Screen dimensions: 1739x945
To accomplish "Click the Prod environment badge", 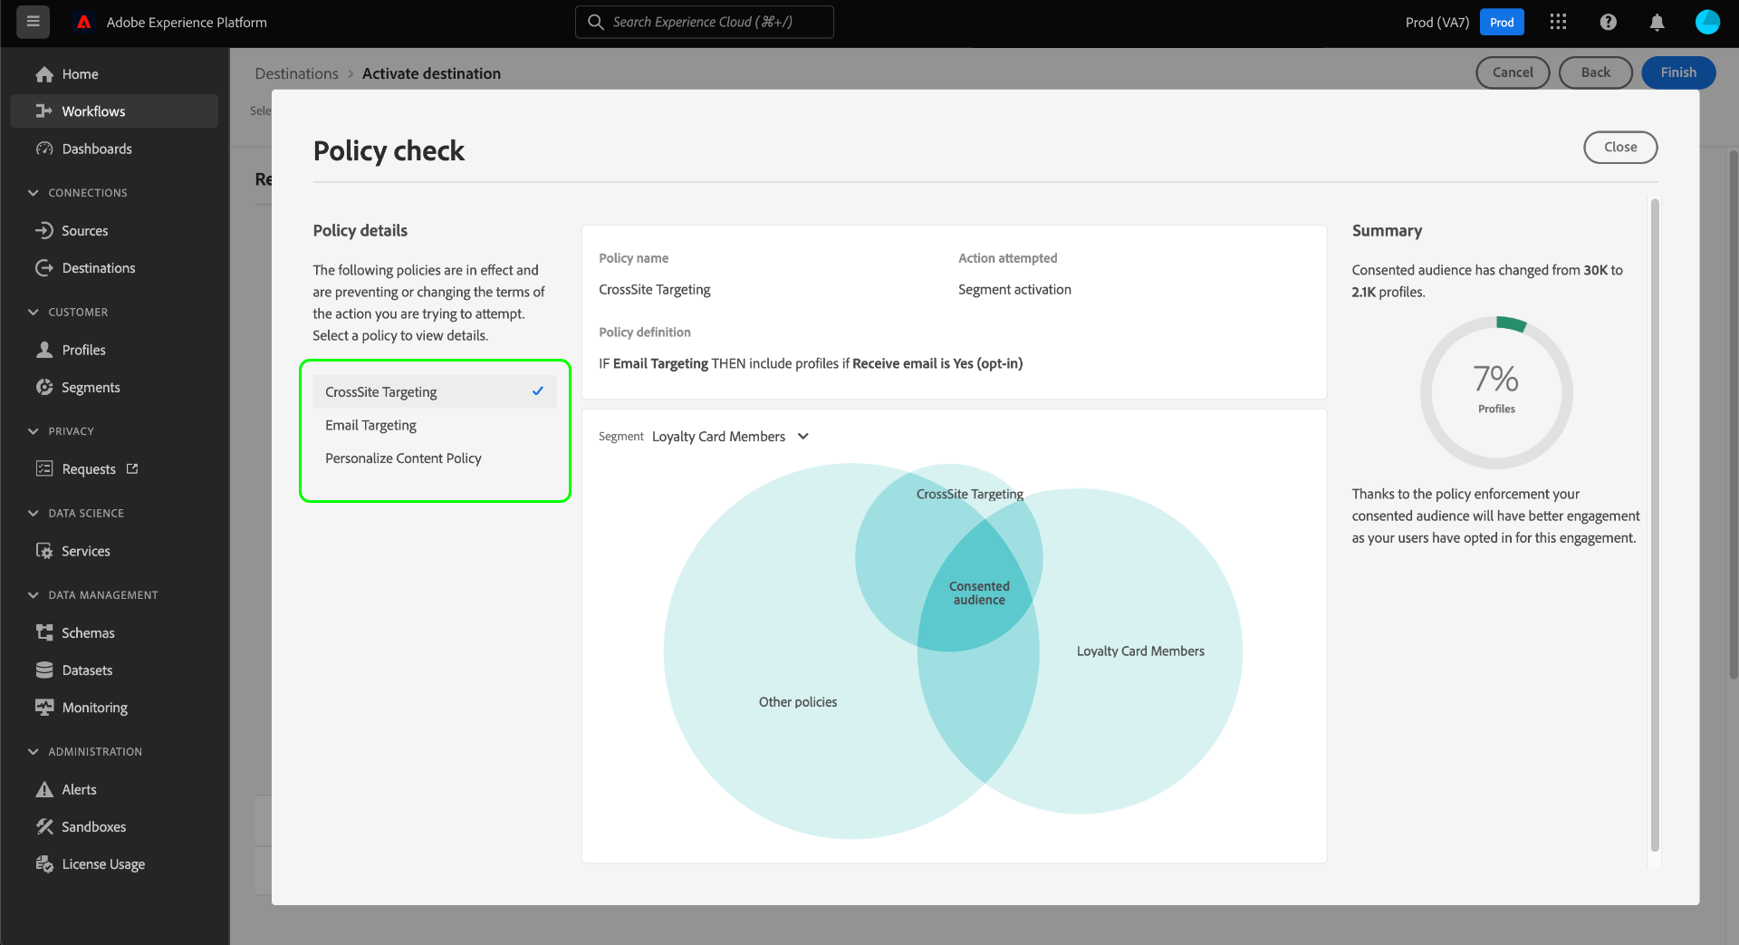I will coord(1502,23).
